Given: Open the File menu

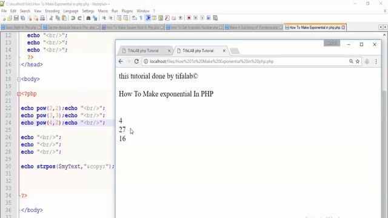Looking at the screenshot, I should point(4,11).
